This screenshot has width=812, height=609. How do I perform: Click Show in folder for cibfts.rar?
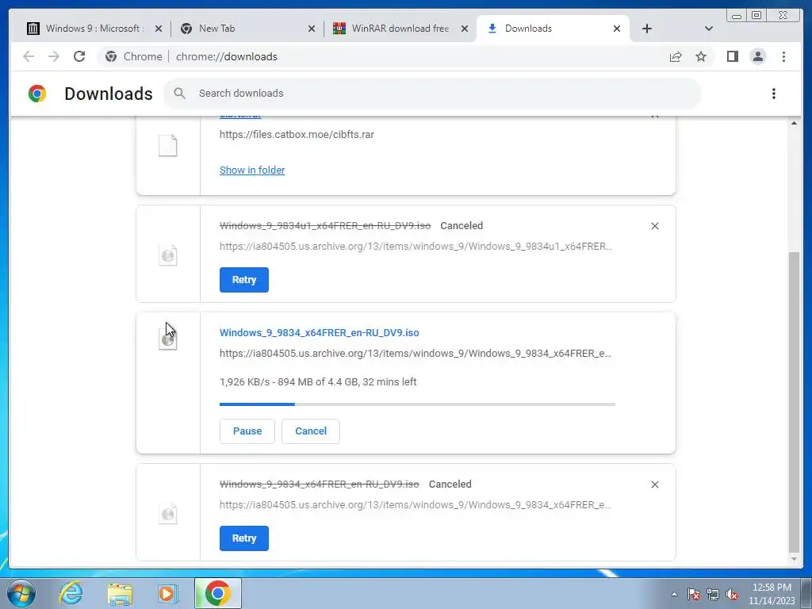(x=252, y=170)
